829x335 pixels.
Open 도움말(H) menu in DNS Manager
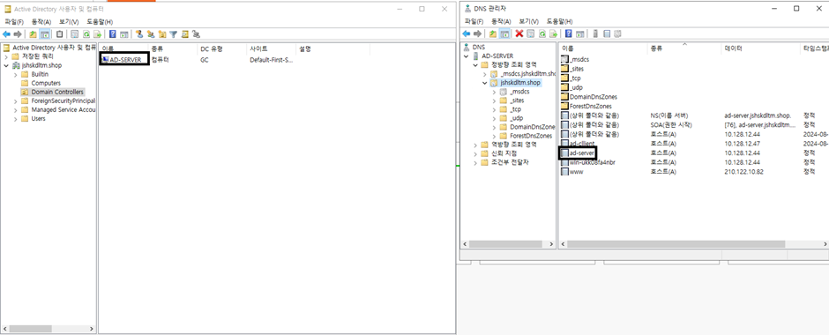560,22
